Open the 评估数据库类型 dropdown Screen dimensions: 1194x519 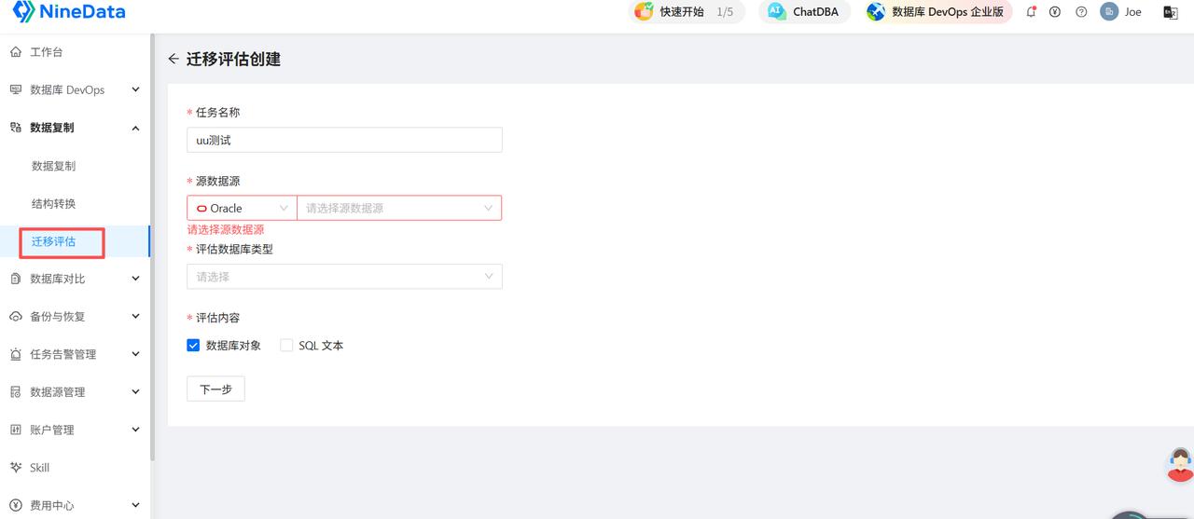tap(344, 277)
